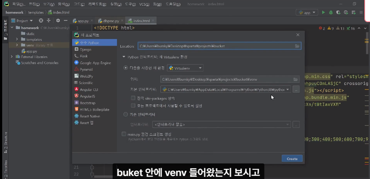Open the 편집 (Edit) menu
The image size is (370, 179).
(x=34, y=4)
